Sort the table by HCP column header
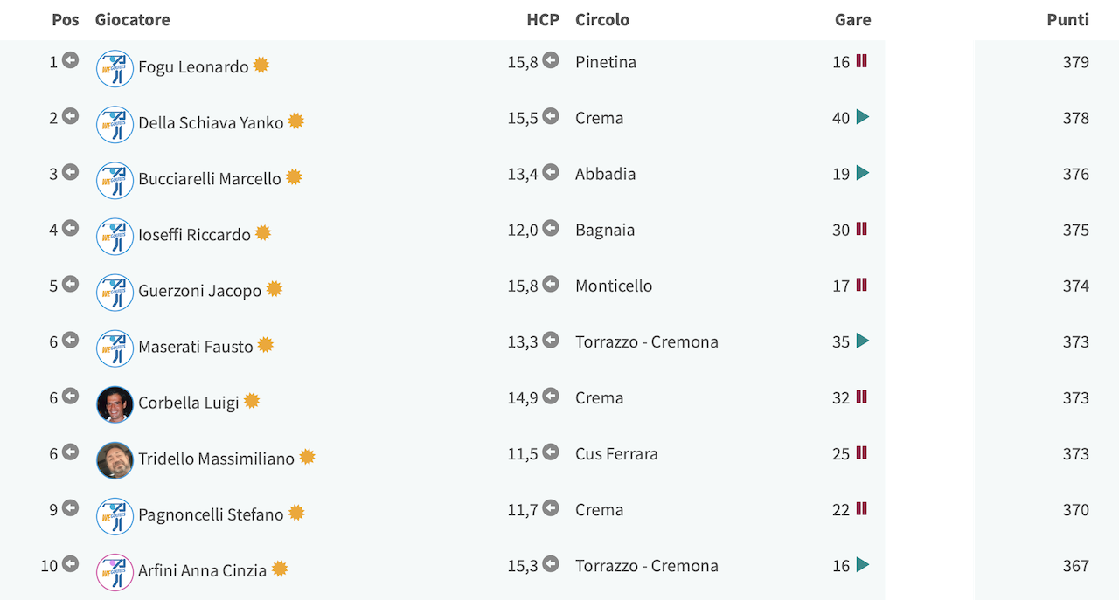Viewport: 1119px width, 600px height. point(543,19)
